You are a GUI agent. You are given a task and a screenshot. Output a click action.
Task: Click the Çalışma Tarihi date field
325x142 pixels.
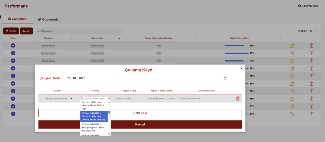[147, 78]
